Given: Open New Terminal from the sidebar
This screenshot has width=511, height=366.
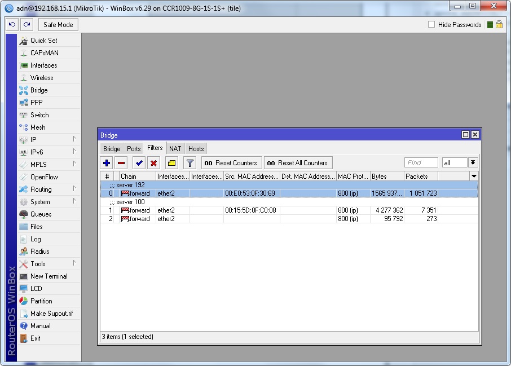Looking at the screenshot, I should 49,276.
